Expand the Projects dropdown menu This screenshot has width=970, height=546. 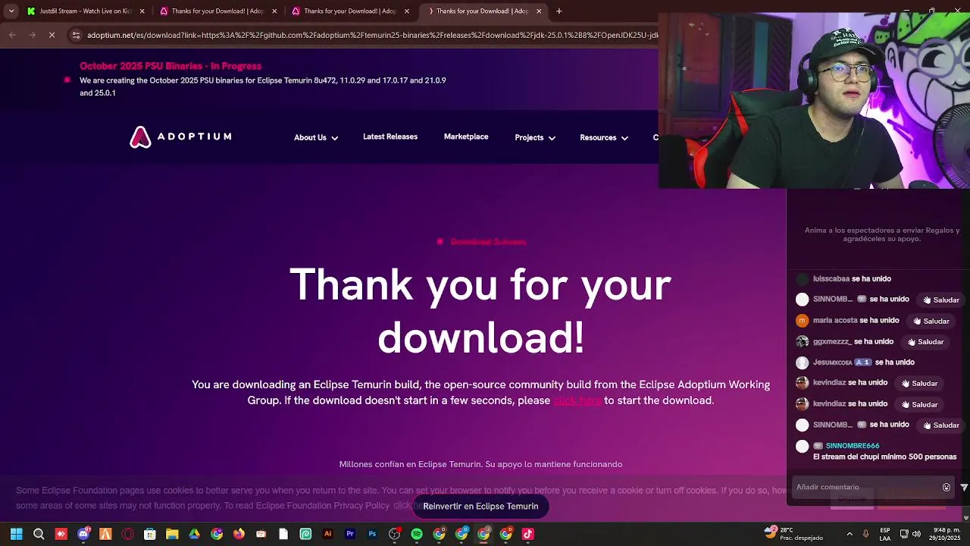tap(535, 137)
